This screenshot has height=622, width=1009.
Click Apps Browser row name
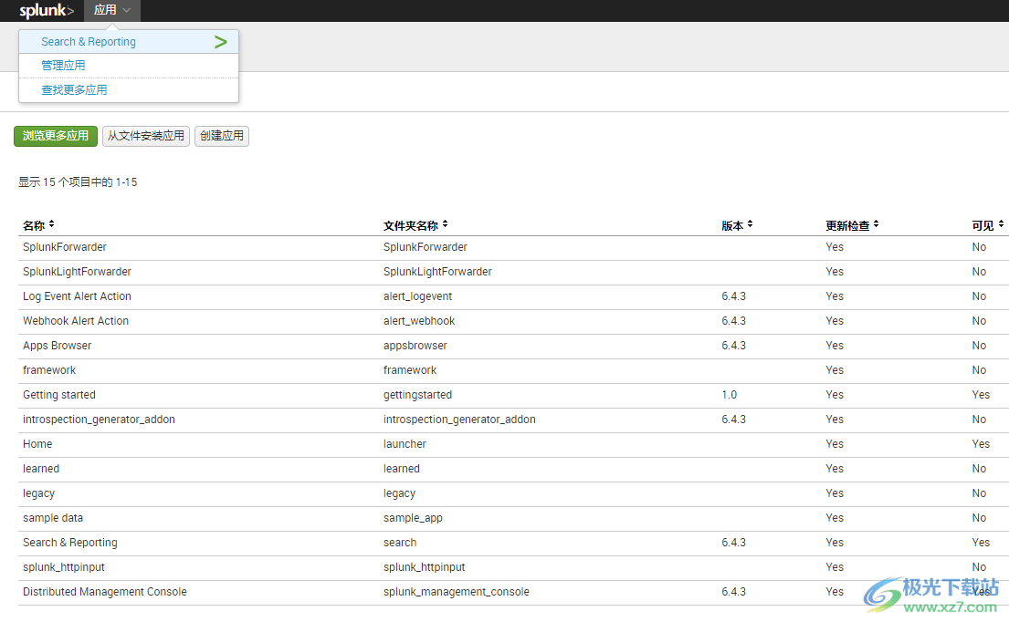(x=58, y=346)
